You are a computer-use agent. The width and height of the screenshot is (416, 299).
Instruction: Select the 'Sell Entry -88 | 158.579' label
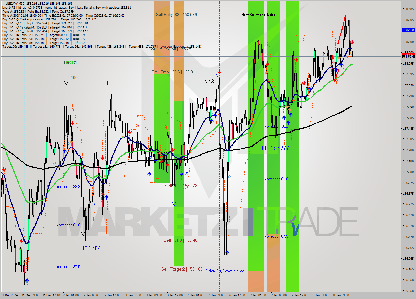(x=176, y=14)
